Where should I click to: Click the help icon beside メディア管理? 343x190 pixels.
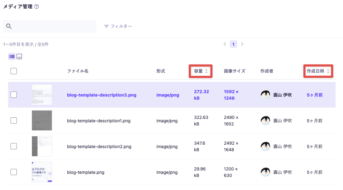click(x=37, y=7)
